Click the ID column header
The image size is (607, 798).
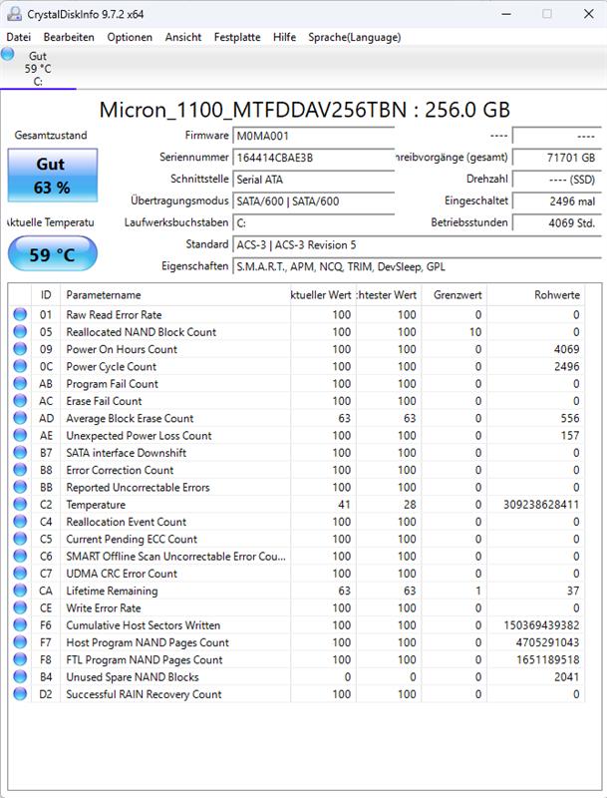coord(46,295)
